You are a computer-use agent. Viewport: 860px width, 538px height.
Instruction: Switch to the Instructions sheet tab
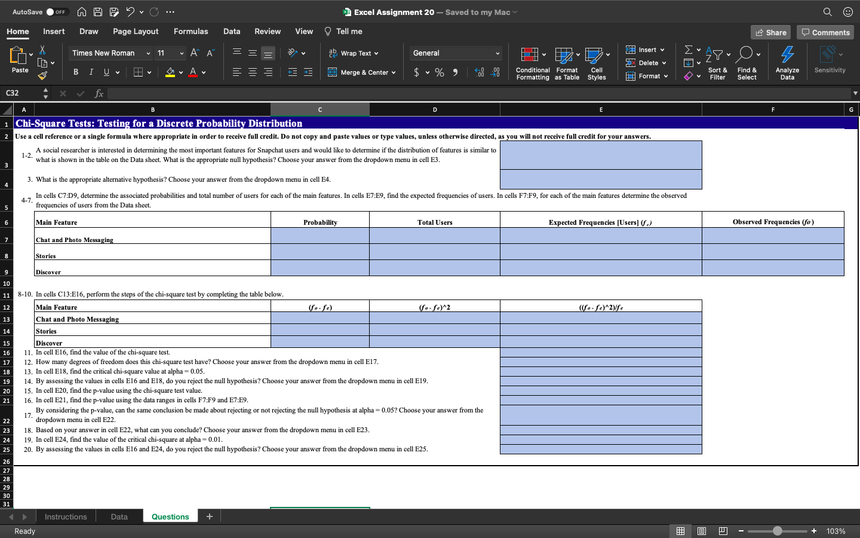[x=66, y=517]
